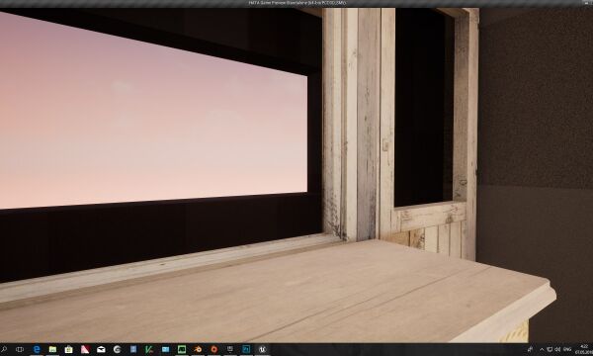The image size is (593, 356).
Task: Open File Explorer from the taskbar
Action: point(52,349)
